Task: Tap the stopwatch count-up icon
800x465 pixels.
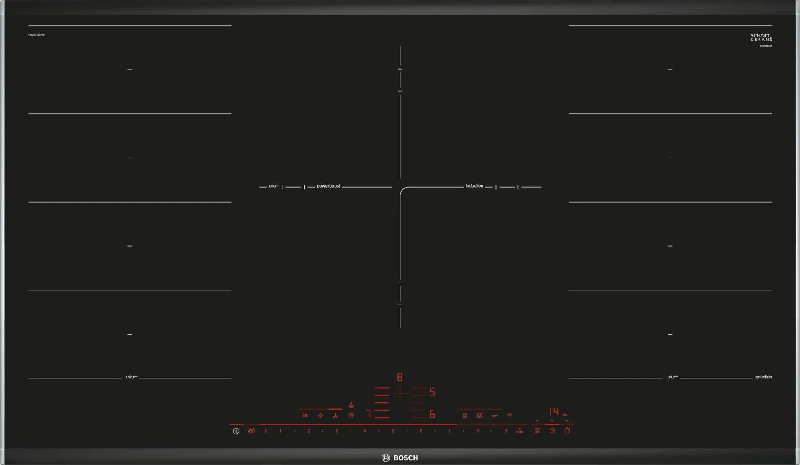Action: coord(567,431)
